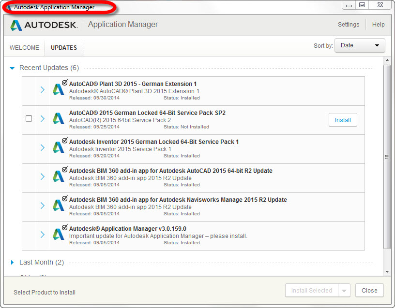
Task: Expand the Last Month section
Action: click(12, 262)
